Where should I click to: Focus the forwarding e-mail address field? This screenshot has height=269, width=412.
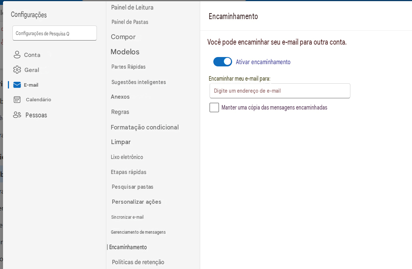pos(280,91)
